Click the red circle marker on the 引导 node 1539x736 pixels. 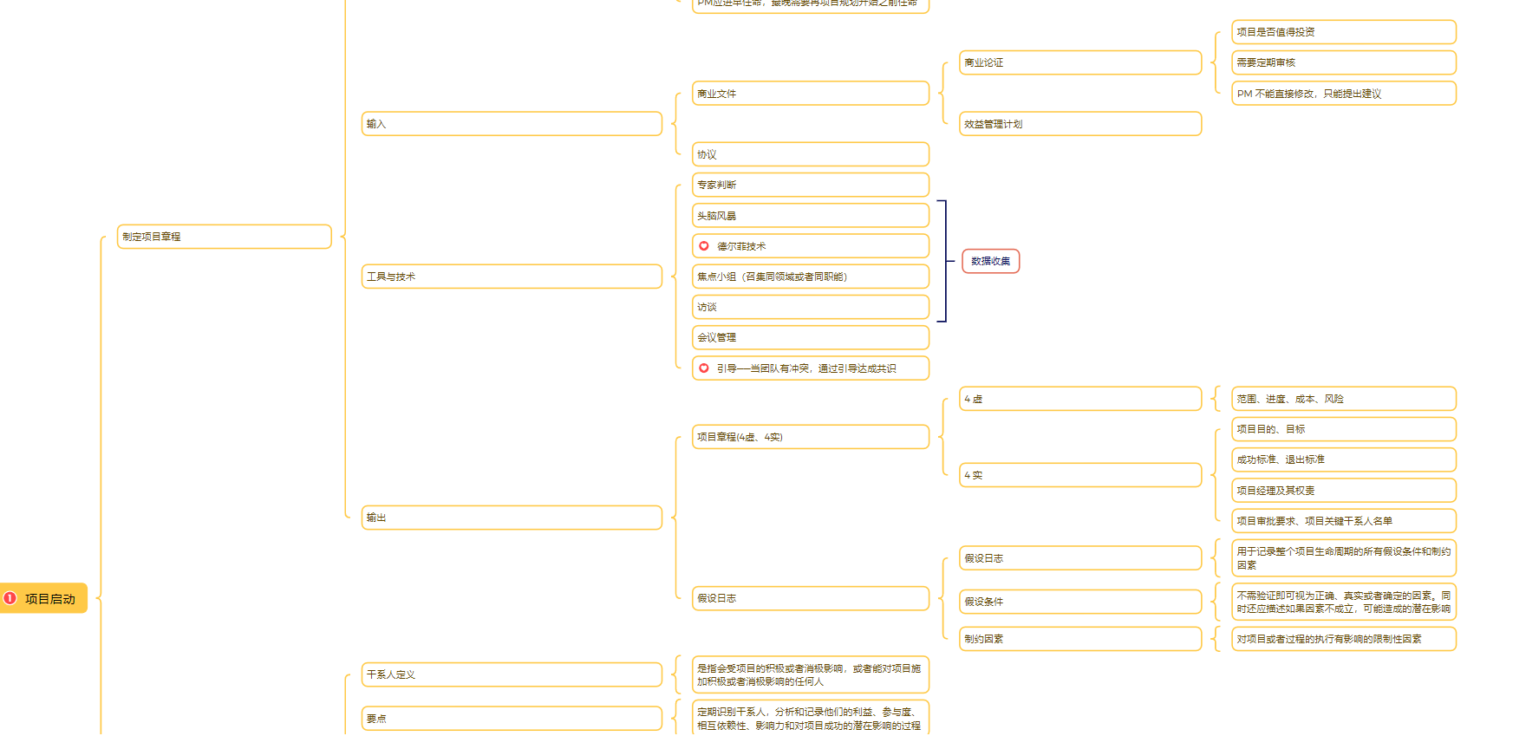[704, 368]
